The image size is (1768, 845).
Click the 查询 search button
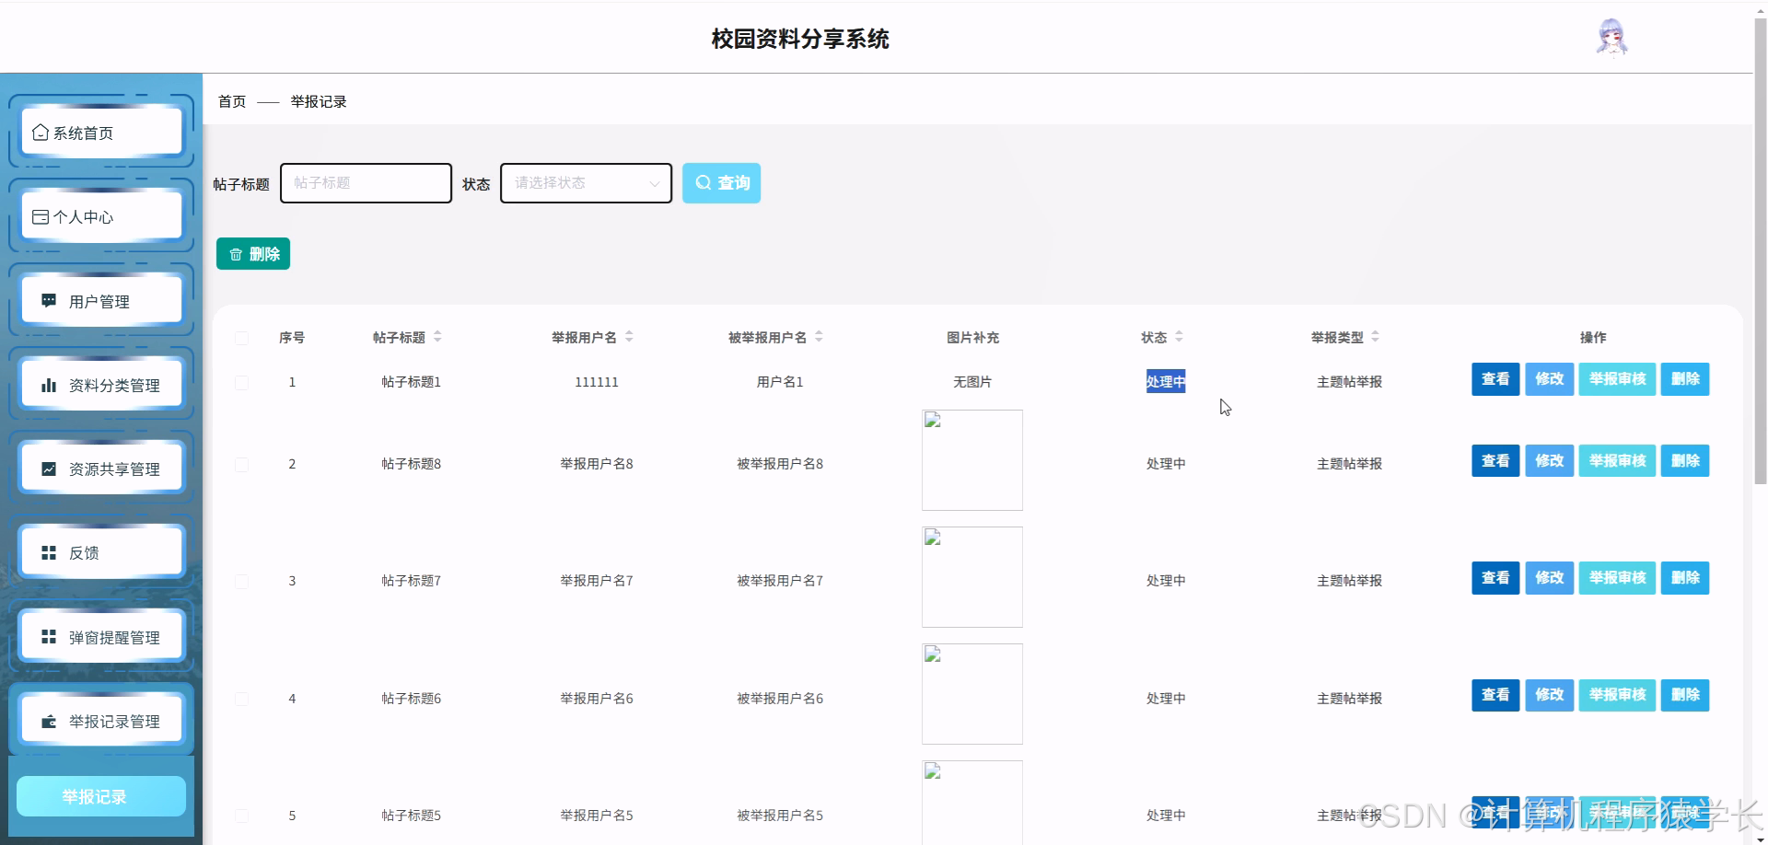[721, 182]
